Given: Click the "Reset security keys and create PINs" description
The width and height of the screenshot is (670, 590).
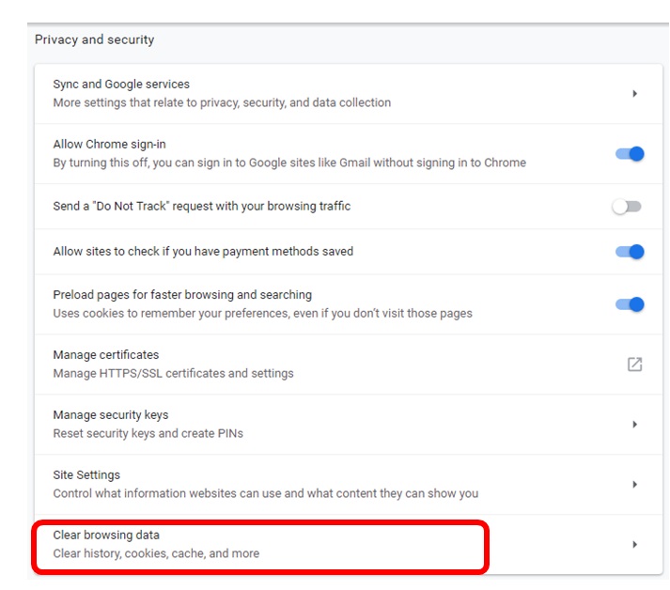Looking at the screenshot, I should (x=148, y=433).
